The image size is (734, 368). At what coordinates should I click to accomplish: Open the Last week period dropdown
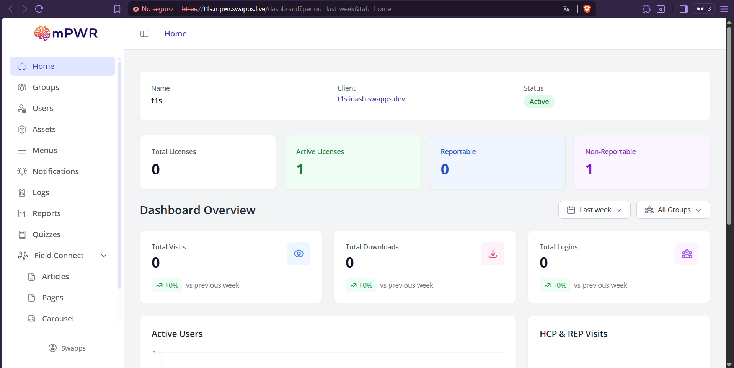pos(594,210)
